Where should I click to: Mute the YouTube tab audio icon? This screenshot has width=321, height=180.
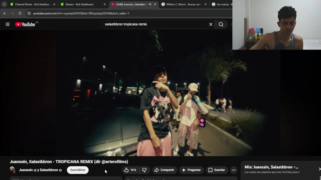[150, 4]
